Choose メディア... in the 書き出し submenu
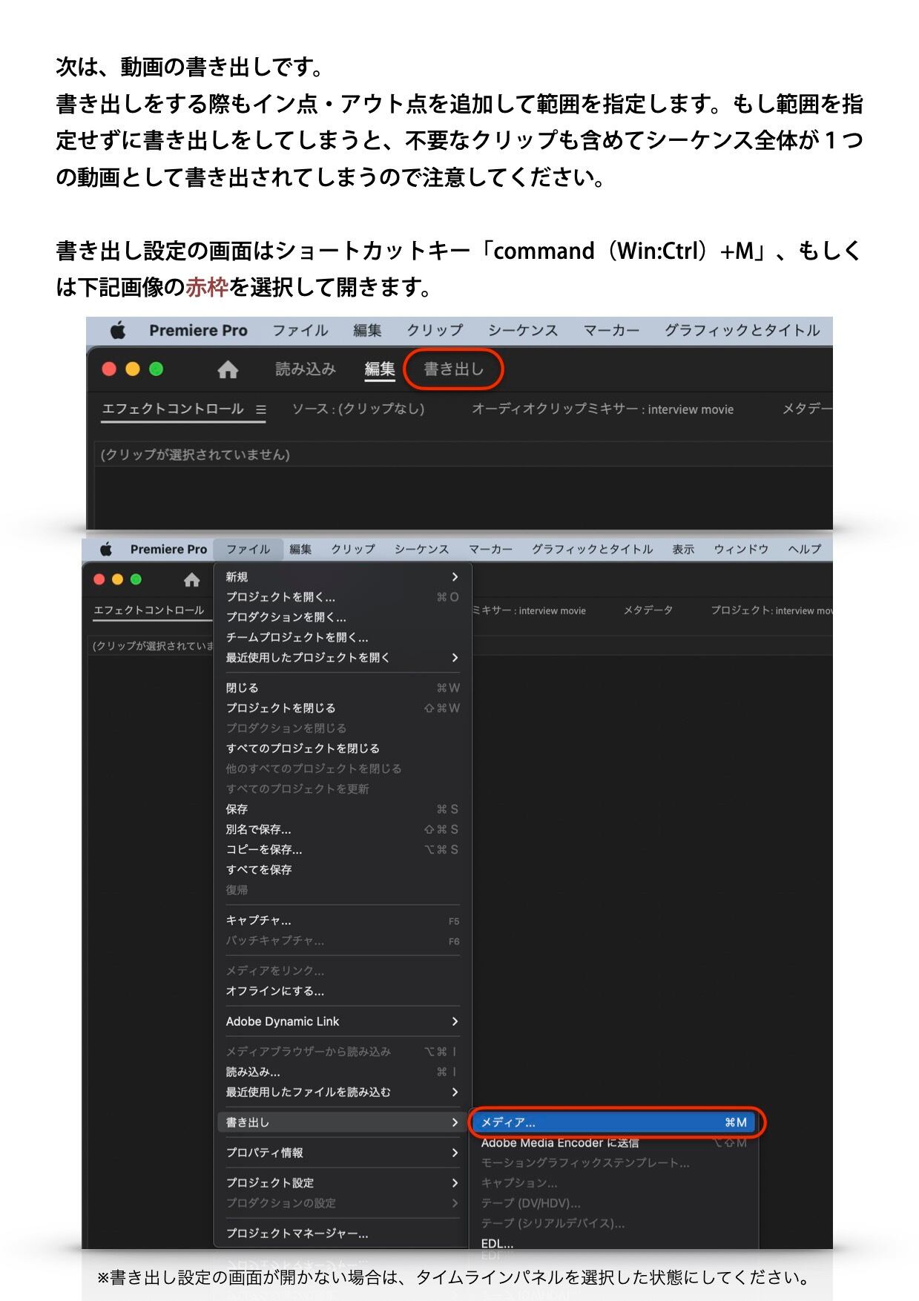Image resolution: width=919 pixels, height=1301 pixels. pyautogui.click(x=615, y=1122)
